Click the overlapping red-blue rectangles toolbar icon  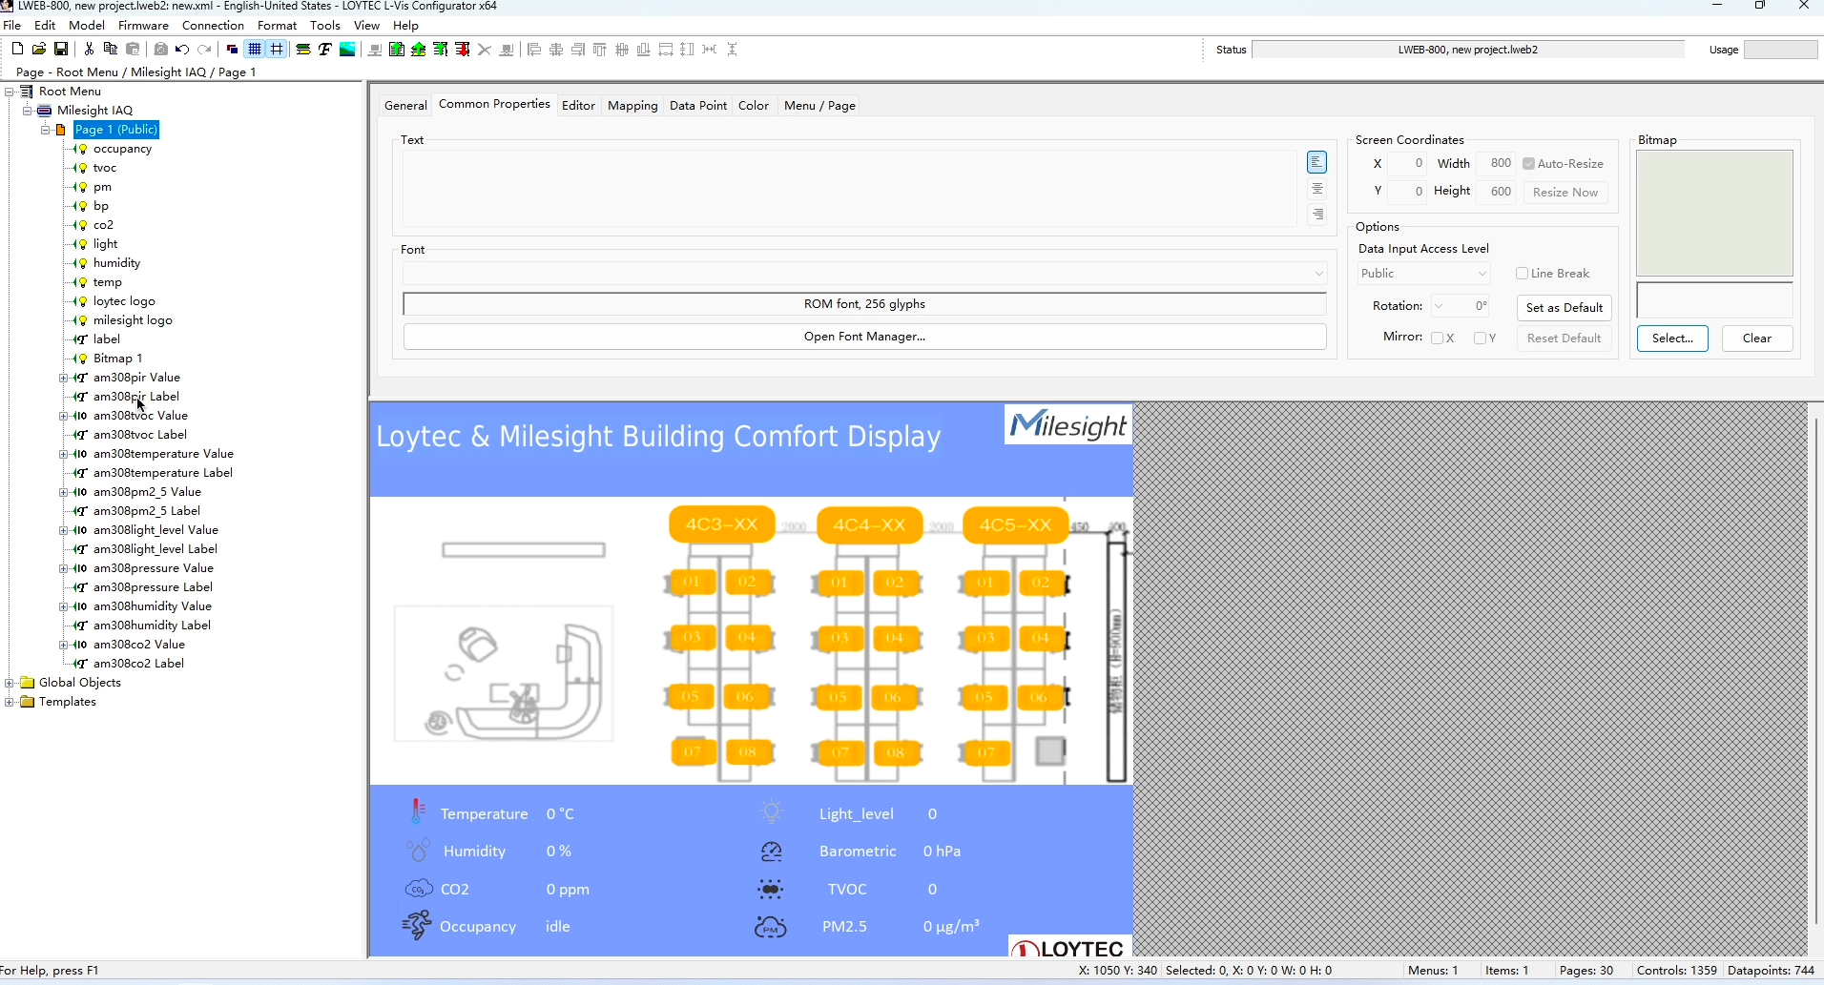point(232,50)
